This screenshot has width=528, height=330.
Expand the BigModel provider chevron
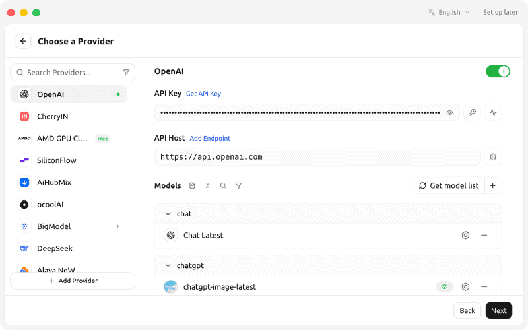click(x=117, y=226)
